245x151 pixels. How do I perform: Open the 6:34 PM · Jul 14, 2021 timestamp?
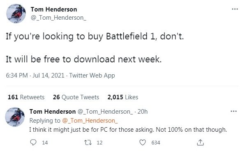(x=35, y=75)
